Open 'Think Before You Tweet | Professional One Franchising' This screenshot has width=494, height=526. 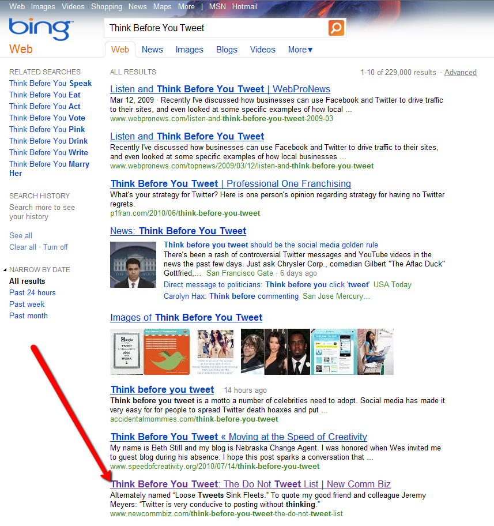(231, 183)
